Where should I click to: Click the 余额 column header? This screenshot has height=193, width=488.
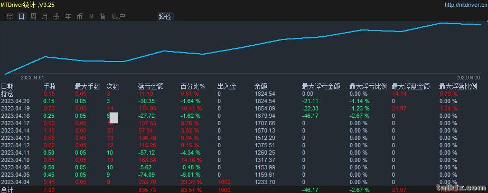[x=260, y=86]
